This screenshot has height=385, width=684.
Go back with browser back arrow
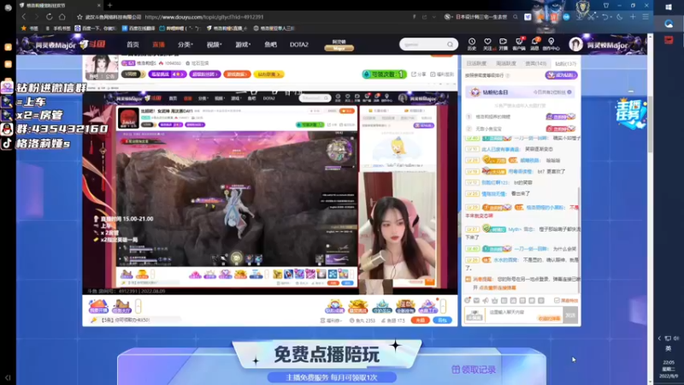24,17
